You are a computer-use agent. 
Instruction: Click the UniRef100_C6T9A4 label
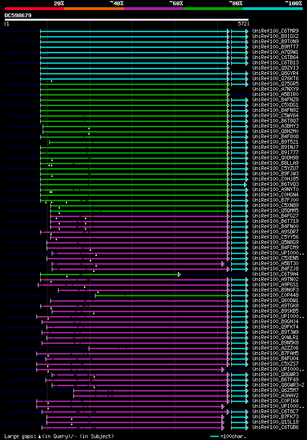coord(275,274)
